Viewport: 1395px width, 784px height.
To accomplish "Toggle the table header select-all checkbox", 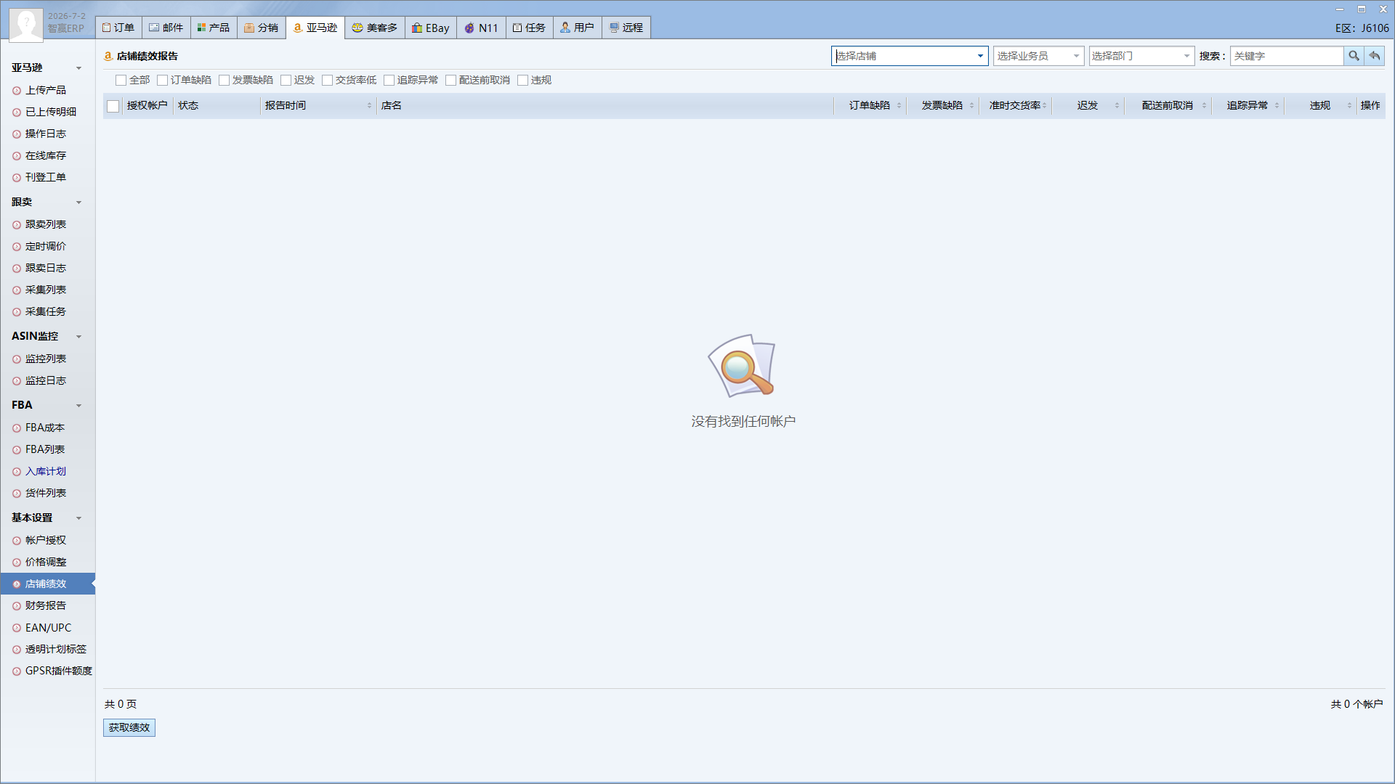I will [113, 106].
